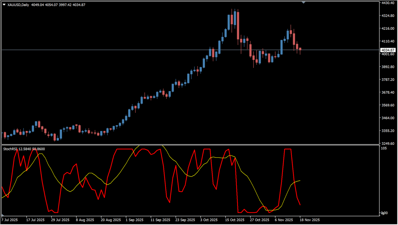Click the current price label 4034.87

click(387, 50)
